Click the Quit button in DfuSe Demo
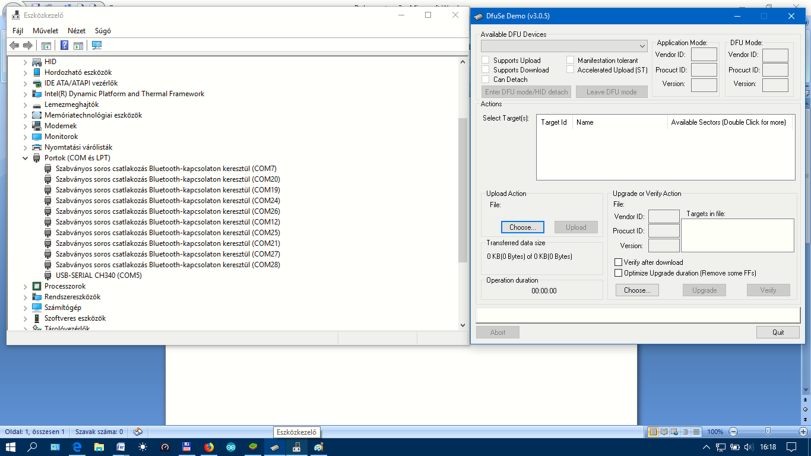 pyautogui.click(x=778, y=332)
